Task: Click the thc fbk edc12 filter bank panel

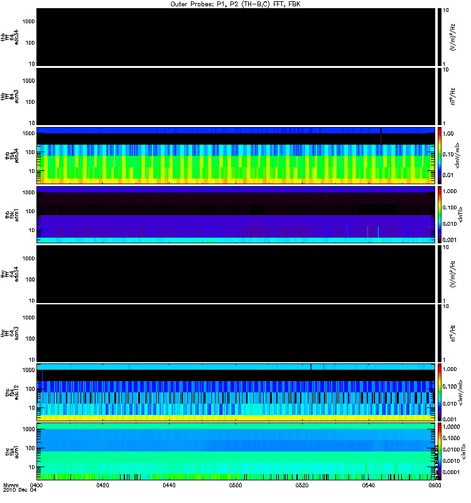Action: 235,392
